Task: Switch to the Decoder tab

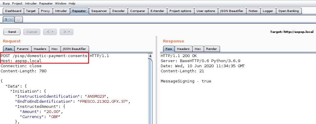Action: click(x=119, y=11)
